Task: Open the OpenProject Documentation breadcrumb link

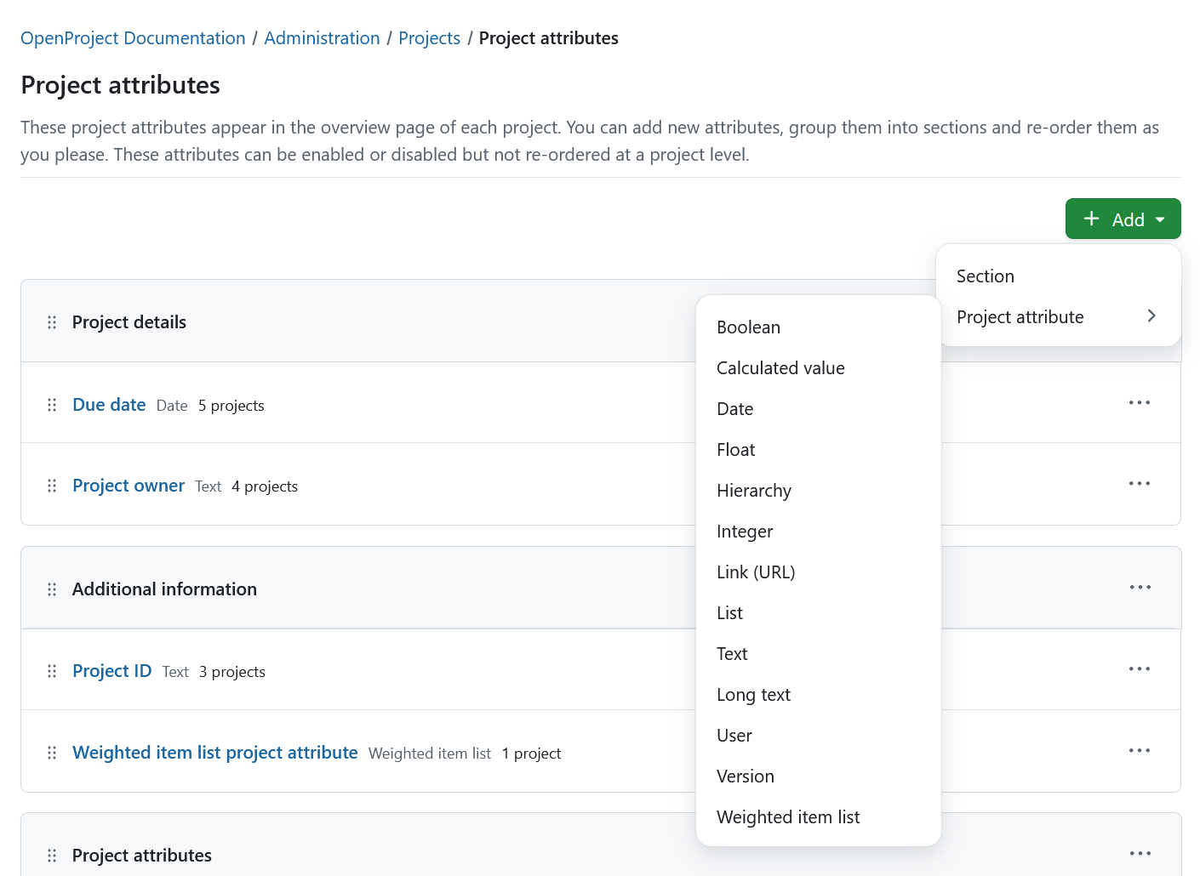Action: point(132,37)
